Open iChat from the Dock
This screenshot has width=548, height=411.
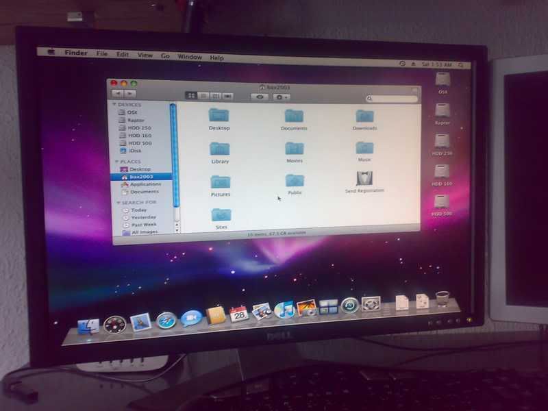pos(191,318)
